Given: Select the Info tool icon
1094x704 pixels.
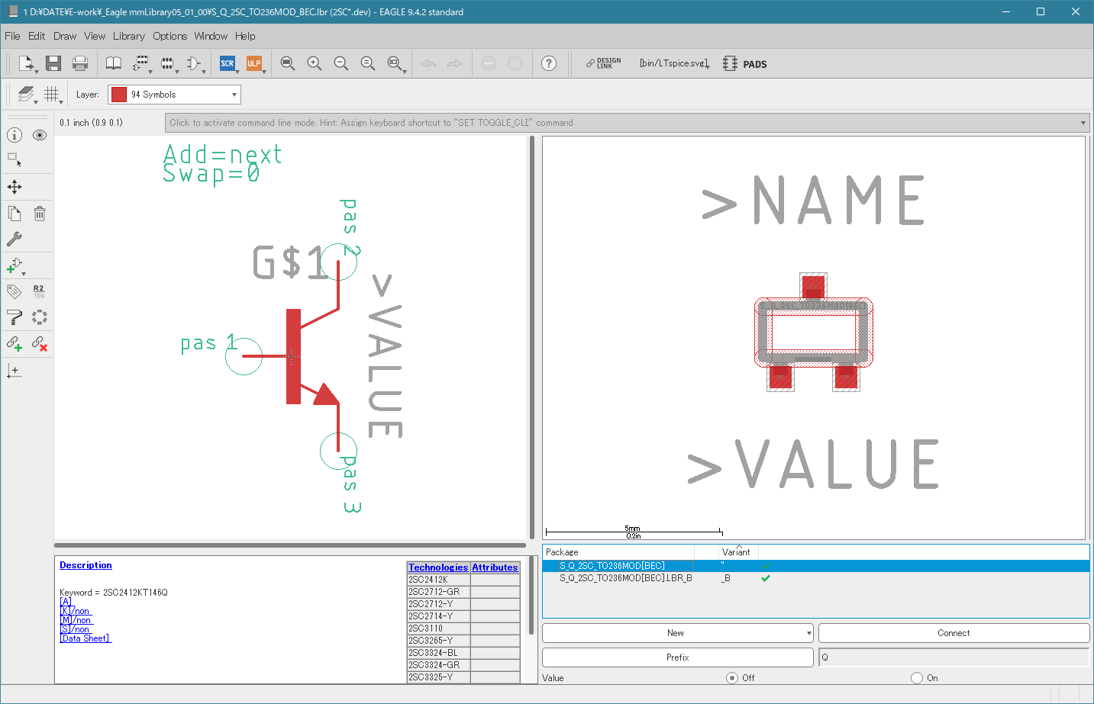Looking at the screenshot, I should coord(15,135).
